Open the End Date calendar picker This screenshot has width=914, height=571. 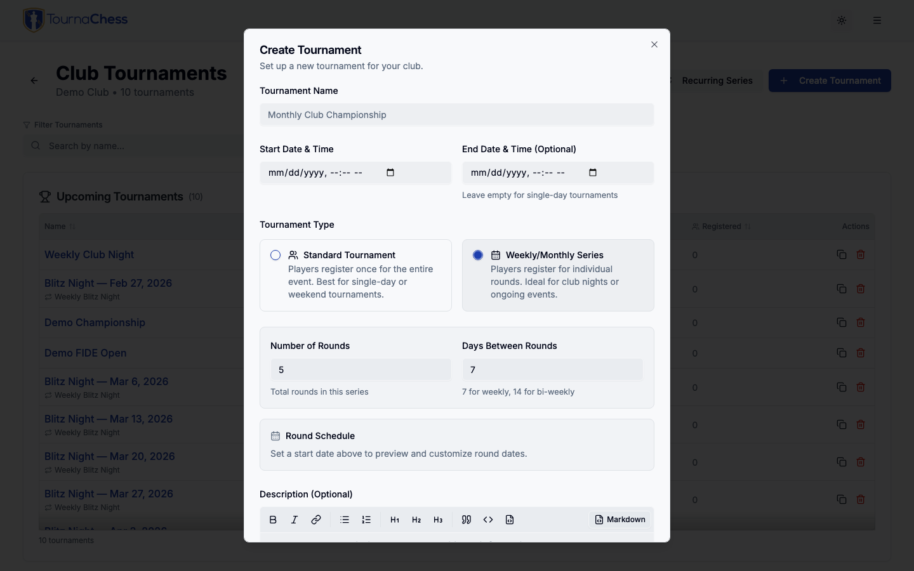pos(592,173)
